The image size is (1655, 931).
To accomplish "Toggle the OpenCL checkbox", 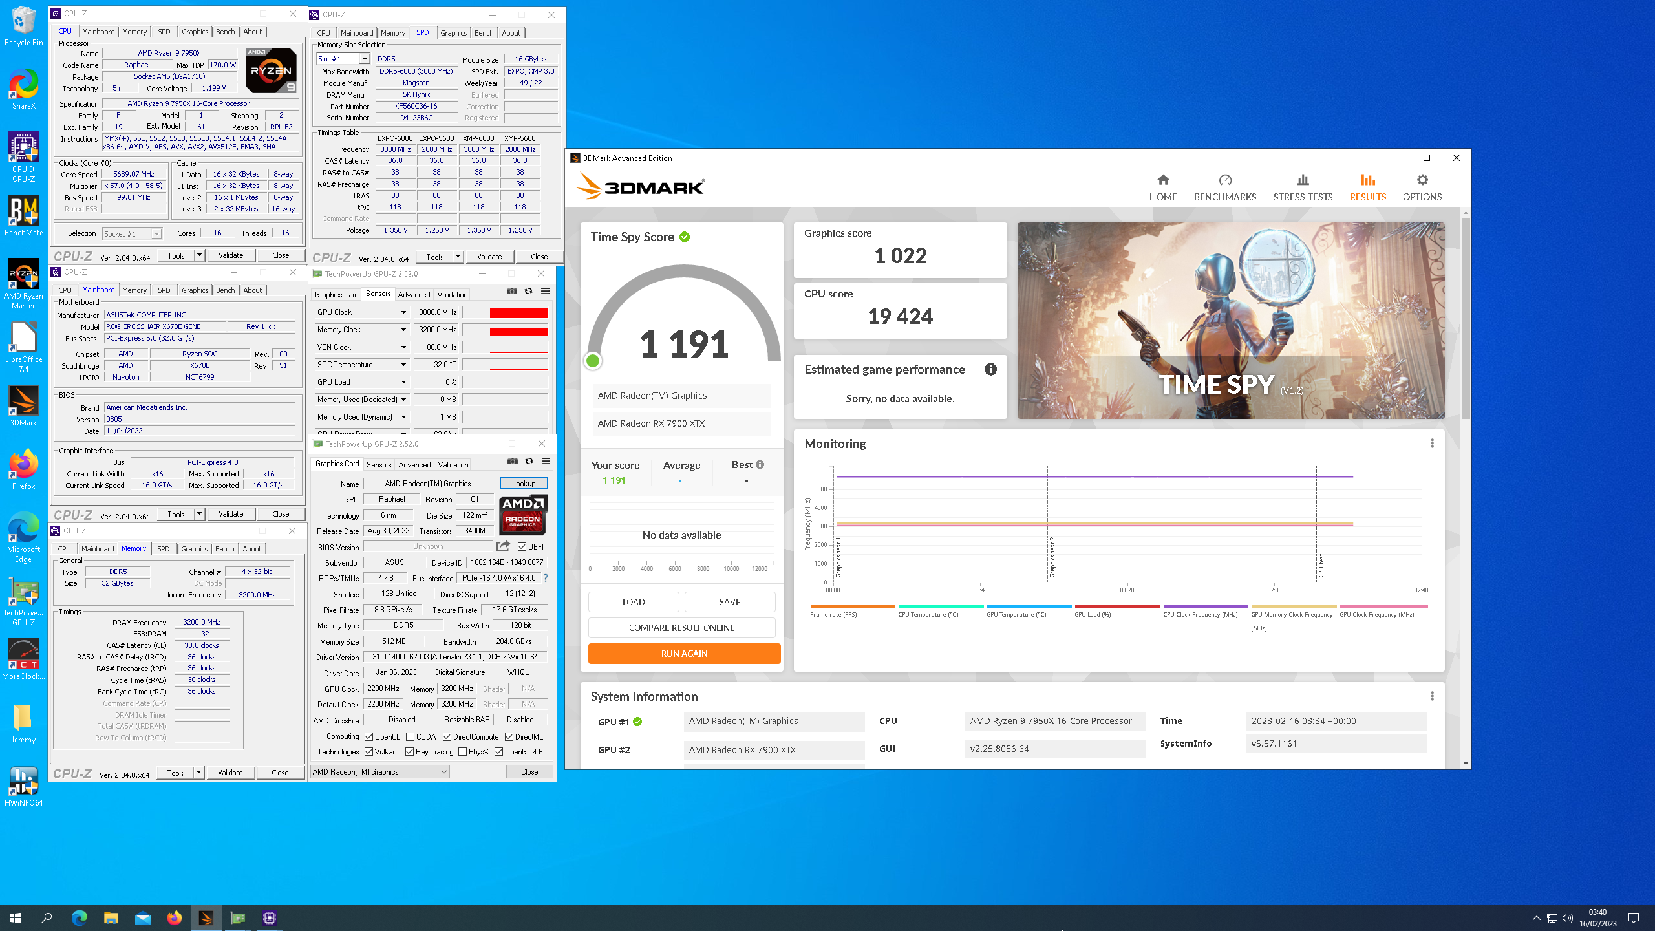I will click(368, 736).
